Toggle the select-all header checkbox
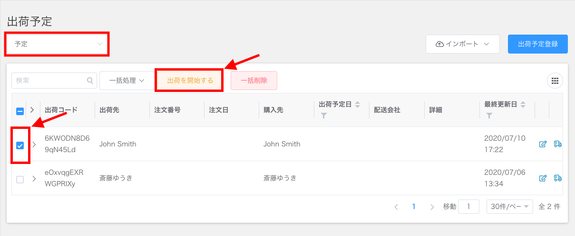 20,111
